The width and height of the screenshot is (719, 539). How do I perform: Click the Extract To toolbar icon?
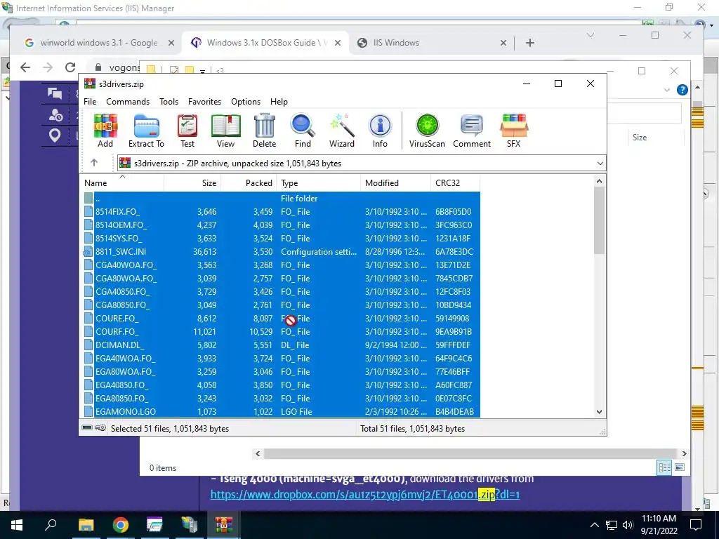(x=146, y=131)
